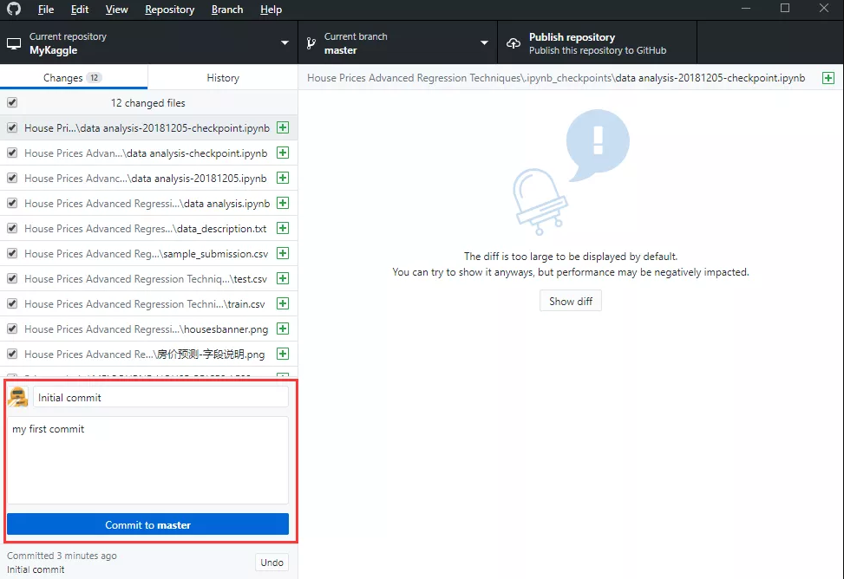Switch to the Changes tab
The image size is (844, 579).
(x=74, y=77)
